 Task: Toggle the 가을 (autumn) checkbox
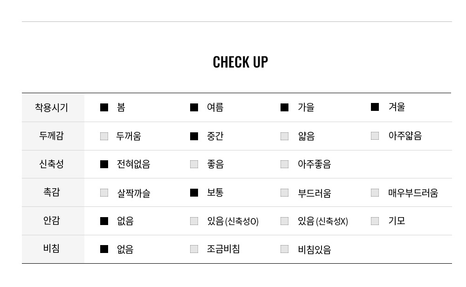coord(284,108)
